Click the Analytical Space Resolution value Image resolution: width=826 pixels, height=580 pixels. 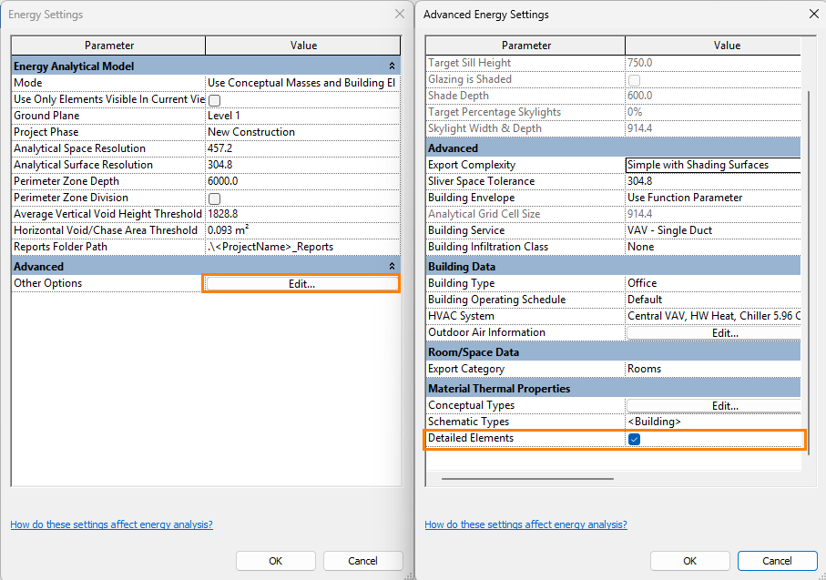(x=302, y=148)
